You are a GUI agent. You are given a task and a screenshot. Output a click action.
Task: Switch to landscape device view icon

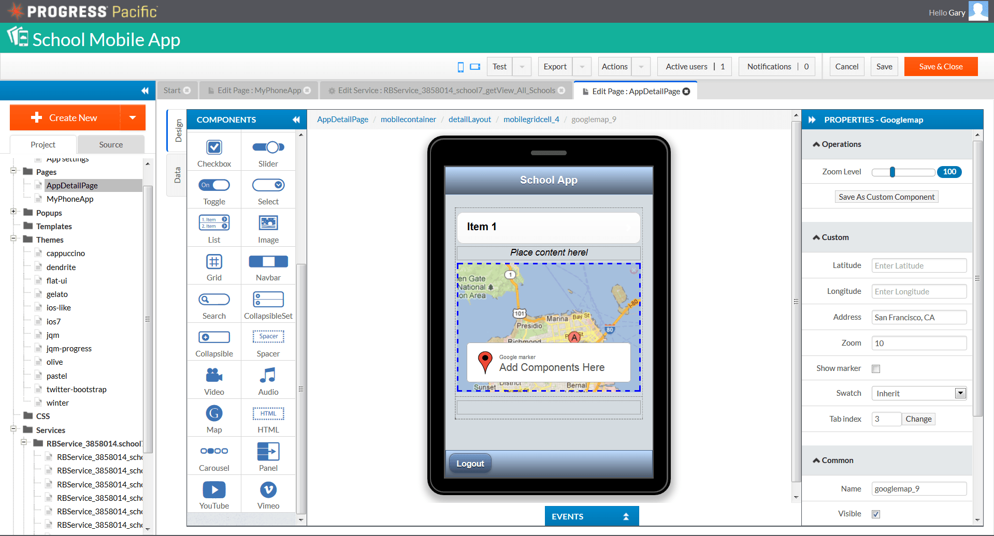pyautogui.click(x=475, y=67)
